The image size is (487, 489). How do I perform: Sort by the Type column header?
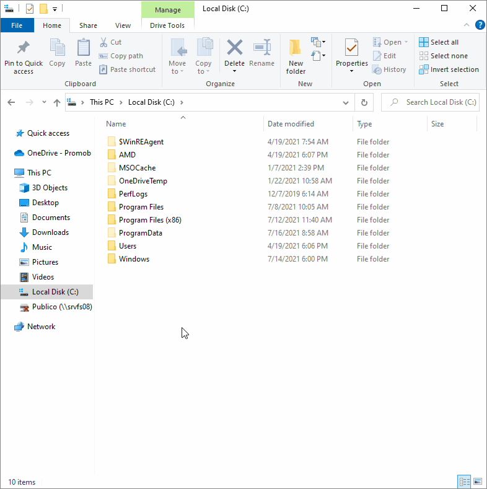pyautogui.click(x=390, y=124)
